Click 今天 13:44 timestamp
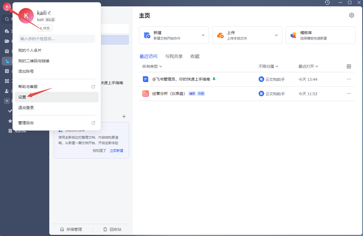The width and height of the screenshot is (363, 236). [x=308, y=79]
